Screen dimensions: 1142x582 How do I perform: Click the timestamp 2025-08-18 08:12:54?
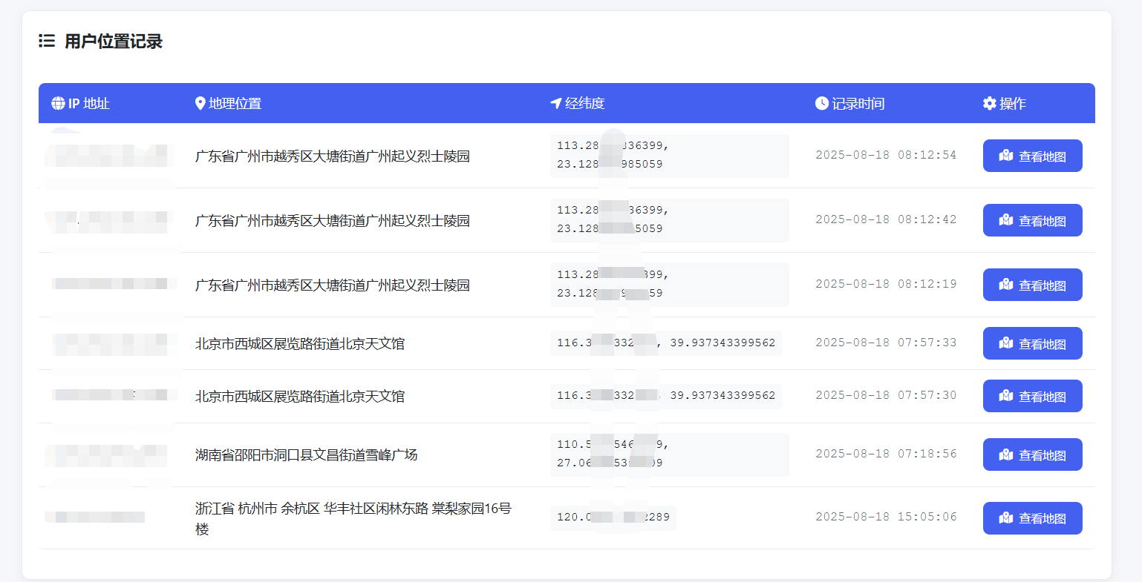[886, 155]
